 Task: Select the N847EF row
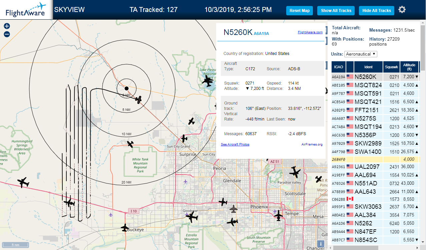(376, 231)
